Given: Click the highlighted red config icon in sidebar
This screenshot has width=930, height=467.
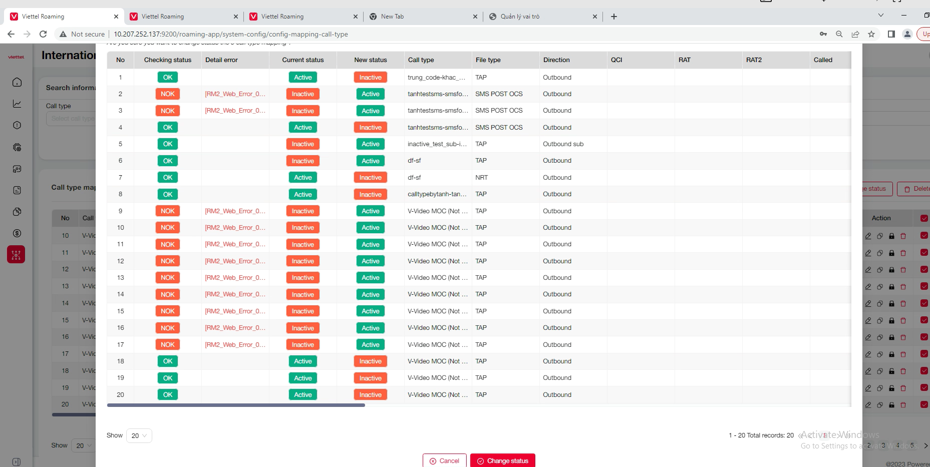Looking at the screenshot, I should [16, 255].
